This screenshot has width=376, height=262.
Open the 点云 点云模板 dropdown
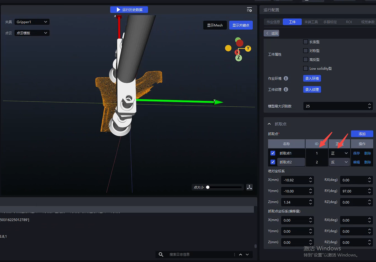pos(32,33)
